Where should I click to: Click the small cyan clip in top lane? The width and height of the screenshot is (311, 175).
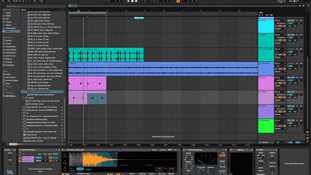tap(139, 18)
